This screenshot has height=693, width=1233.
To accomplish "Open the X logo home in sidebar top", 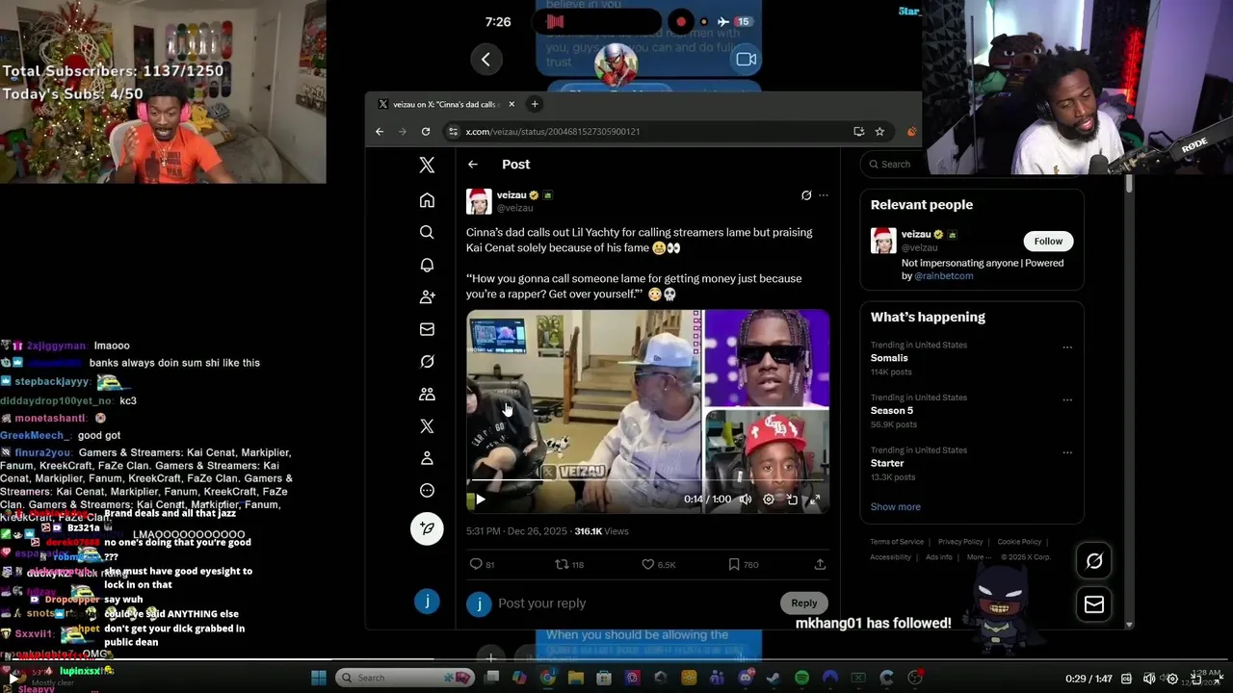I will click(427, 166).
